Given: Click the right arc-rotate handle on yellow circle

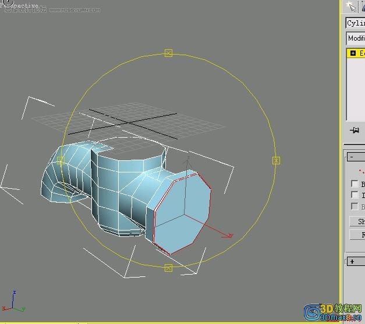Looking at the screenshot, I should point(276,160).
